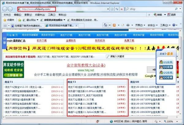Click the 用友软件破解版 navigation link
Viewport: 184px width, 125px height.
[30, 35]
